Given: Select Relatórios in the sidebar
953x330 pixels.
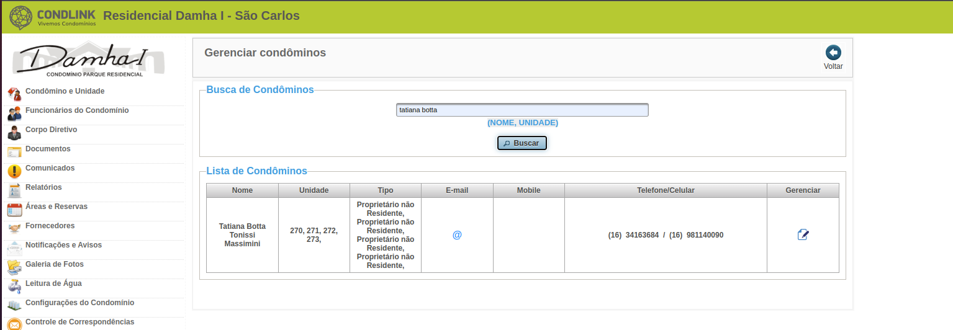Looking at the screenshot, I should pos(43,187).
